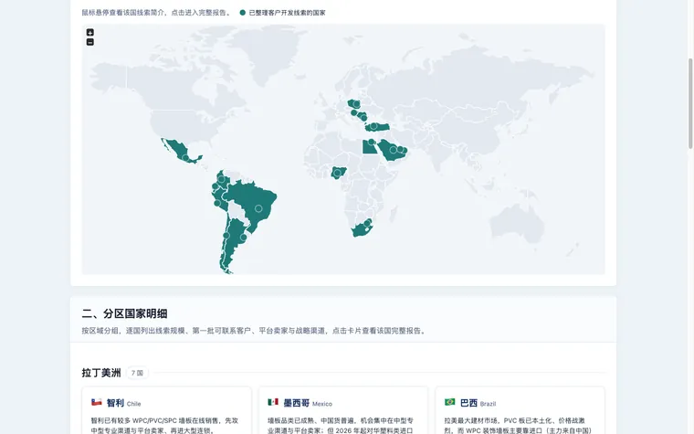Viewport: 694px width, 434px height.
Task: Click the Mexico flag icon
Action: [x=273, y=402]
